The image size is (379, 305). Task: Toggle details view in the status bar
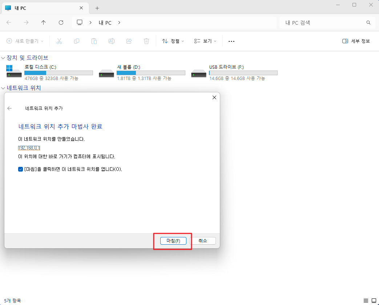(366, 300)
